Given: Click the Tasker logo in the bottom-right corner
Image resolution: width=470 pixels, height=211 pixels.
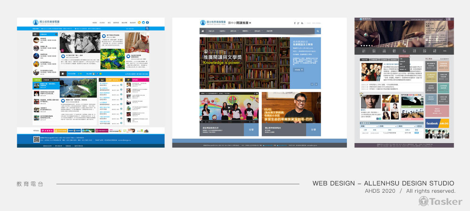Looking at the screenshot, I should (x=440, y=201).
